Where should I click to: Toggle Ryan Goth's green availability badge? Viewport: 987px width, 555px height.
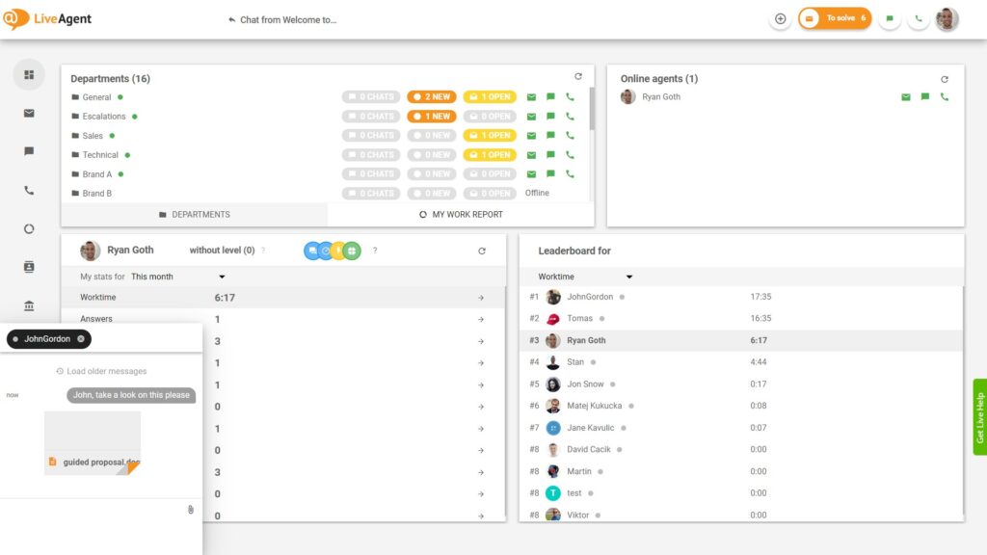tap(354, 251)
